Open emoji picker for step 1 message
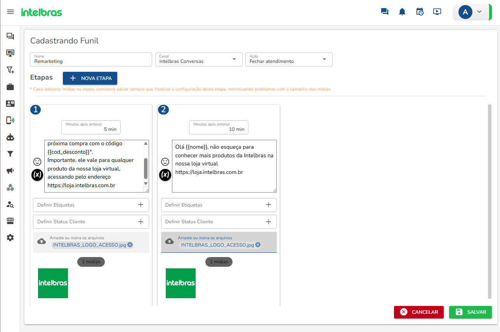The height and width of the screenshot is (332, 500). click(x=37, y=162)
